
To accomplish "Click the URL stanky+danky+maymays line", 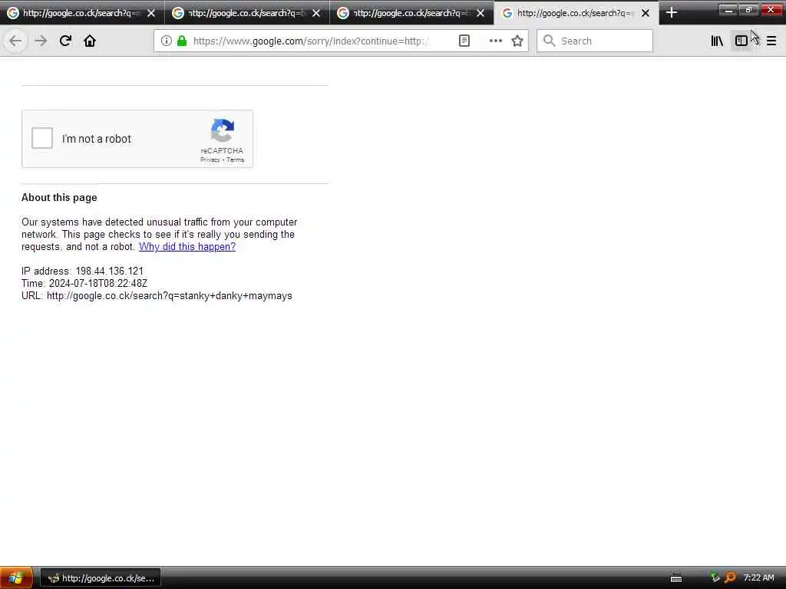I will pyautogui.click(x=157, y=295).
